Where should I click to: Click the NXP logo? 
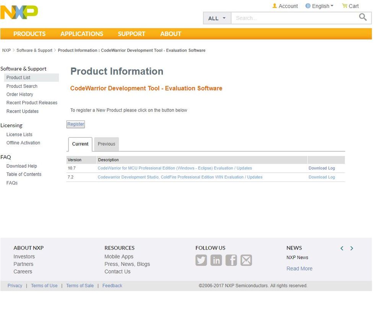coord(19,12)
